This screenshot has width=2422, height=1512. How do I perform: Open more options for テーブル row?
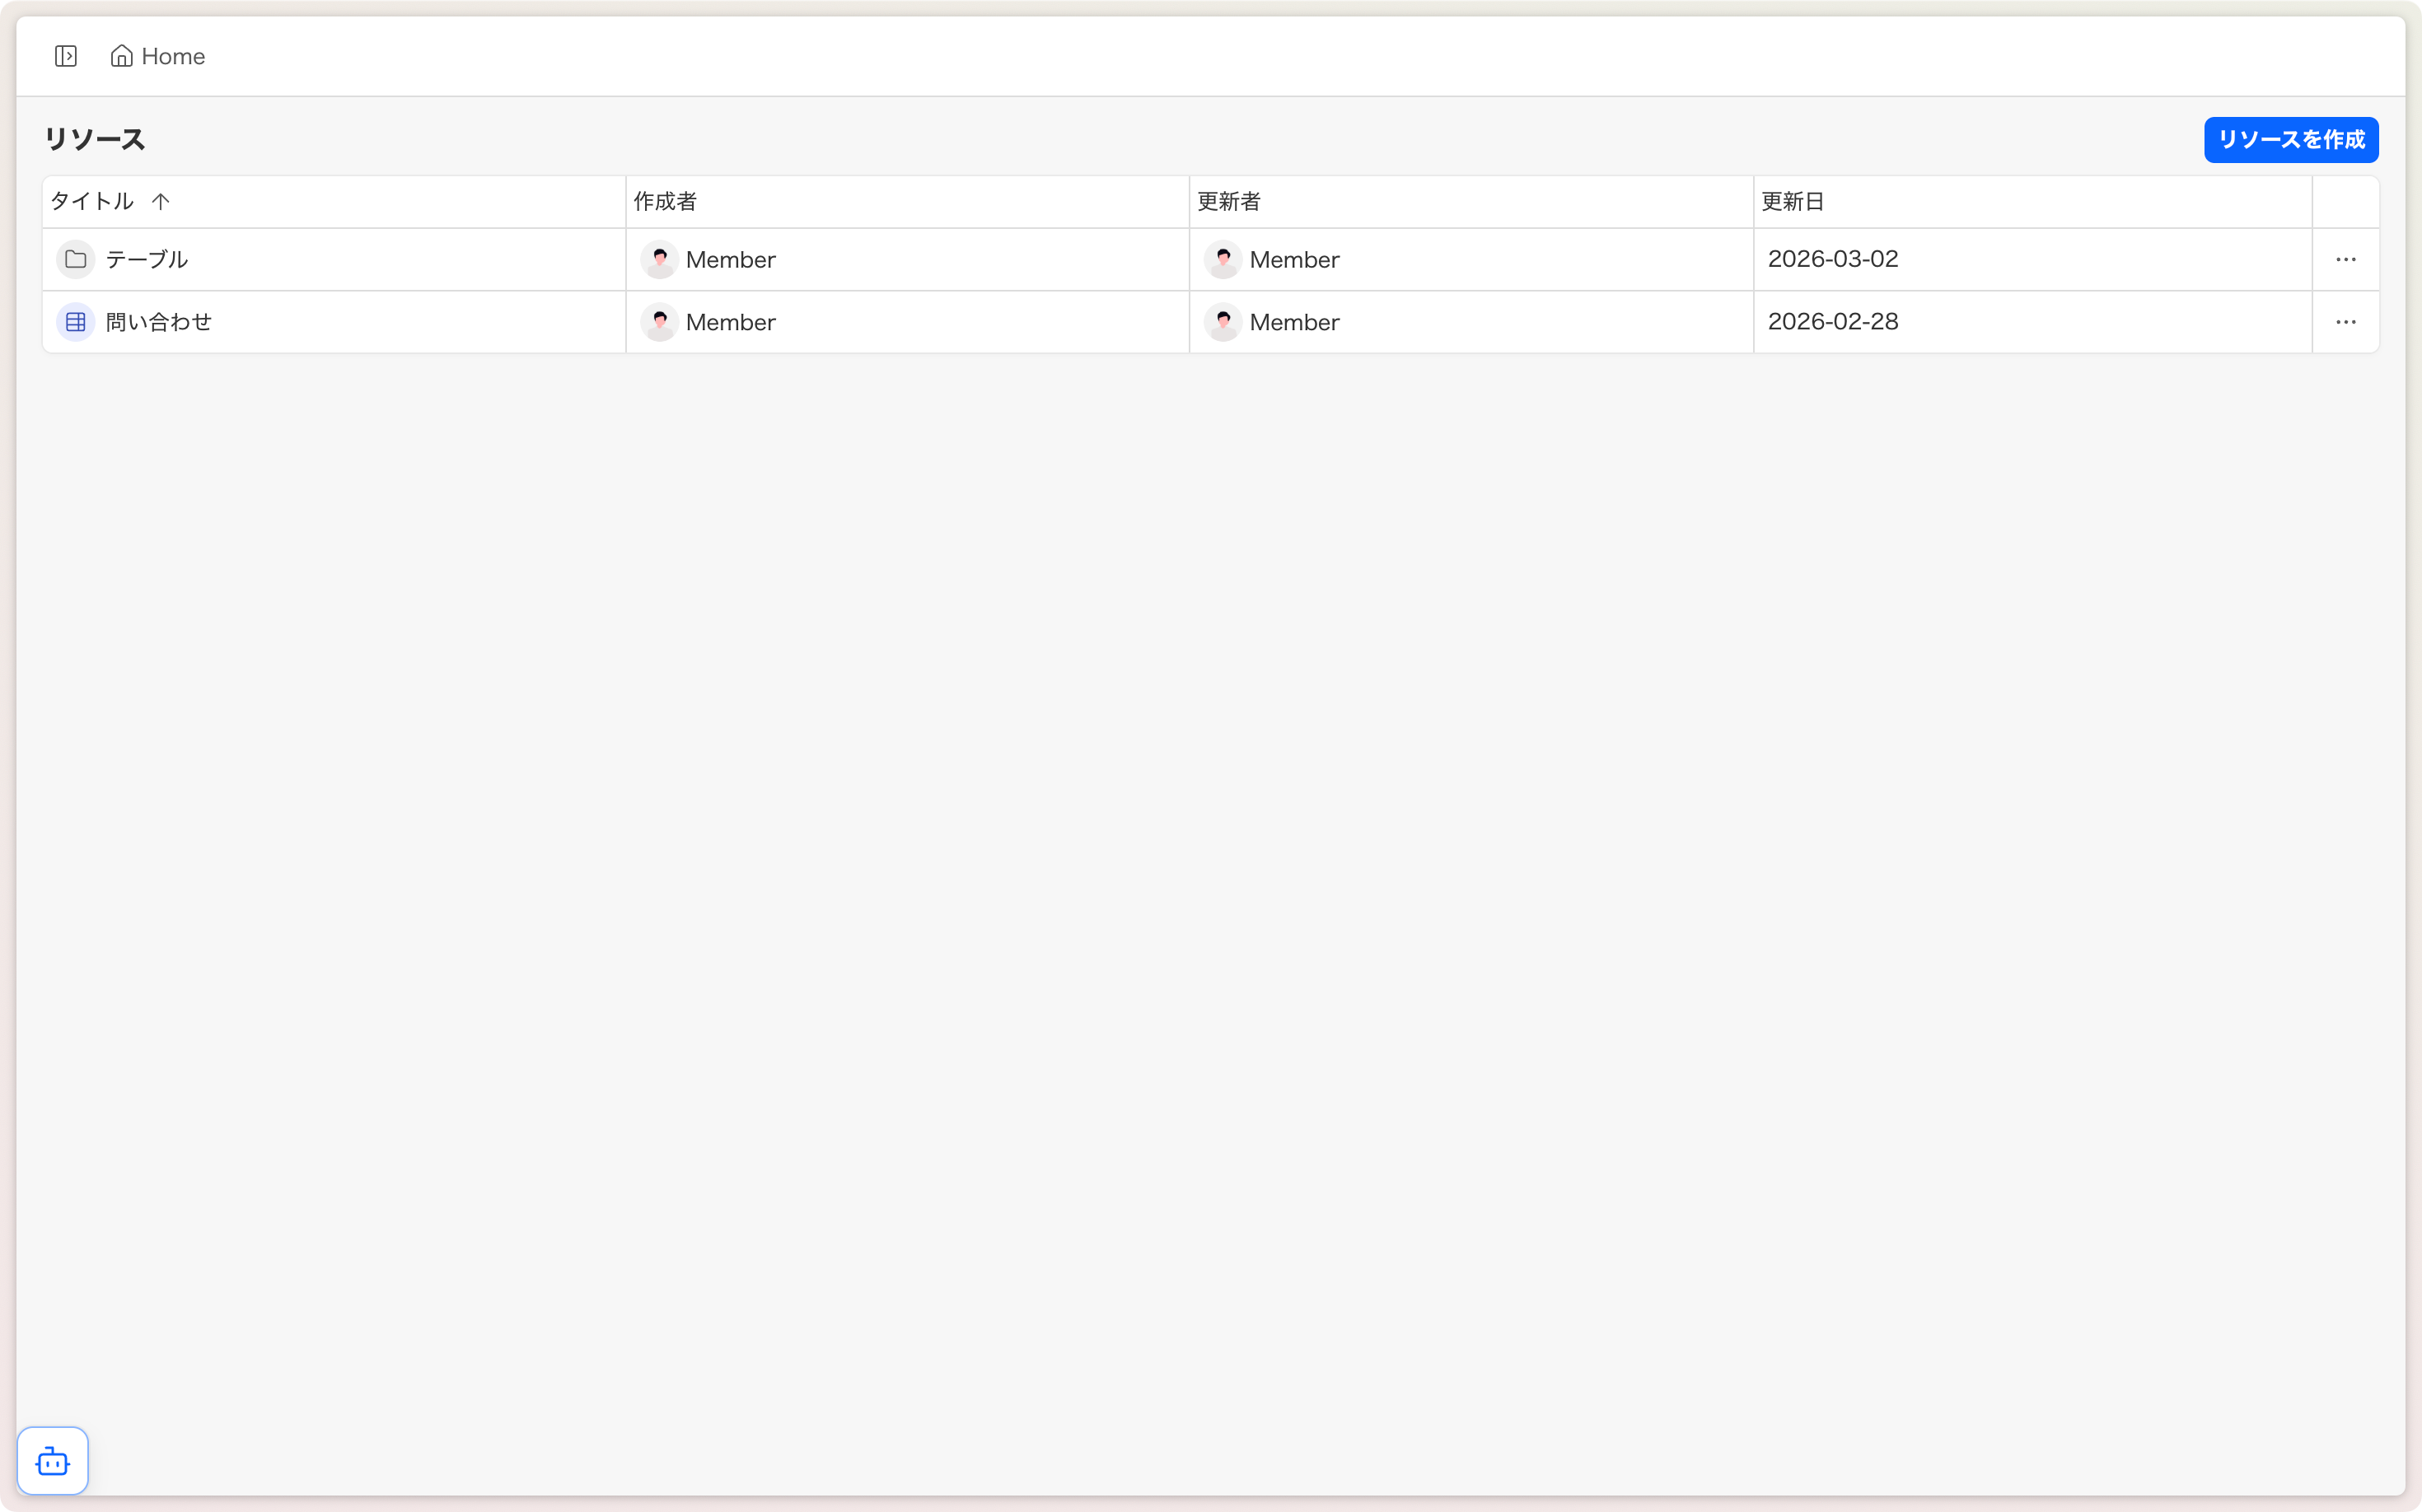tap(2345, 260)
